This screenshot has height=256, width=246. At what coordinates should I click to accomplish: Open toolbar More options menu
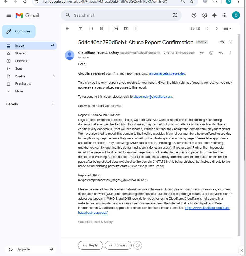[x=136, y=29]
